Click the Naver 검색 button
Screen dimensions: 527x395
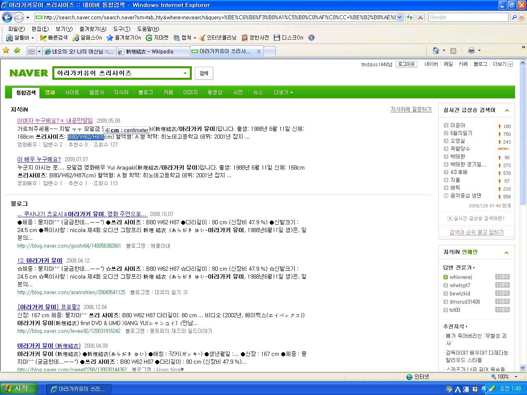point(204,73)
